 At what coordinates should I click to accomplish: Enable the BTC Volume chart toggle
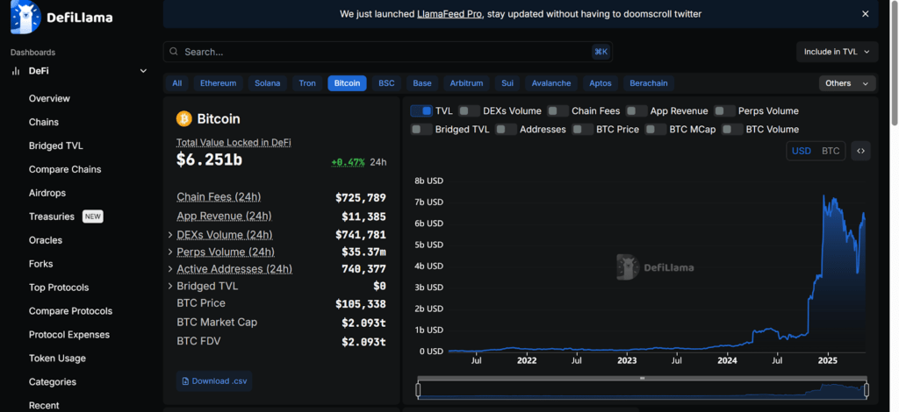(x=732, y=130)
